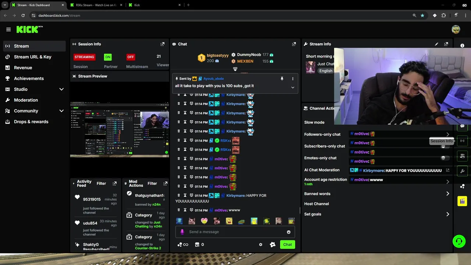Select Stream in the sidebar
471x265 pixels.
(x=35, y=46)
